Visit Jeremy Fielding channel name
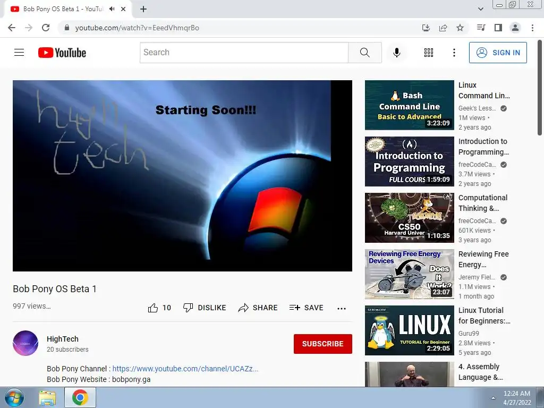Image resolution: width=544 pixels, height=408 pixels. click(477, 277)
